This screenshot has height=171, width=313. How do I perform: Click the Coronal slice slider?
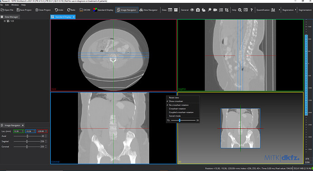[27, 147]
